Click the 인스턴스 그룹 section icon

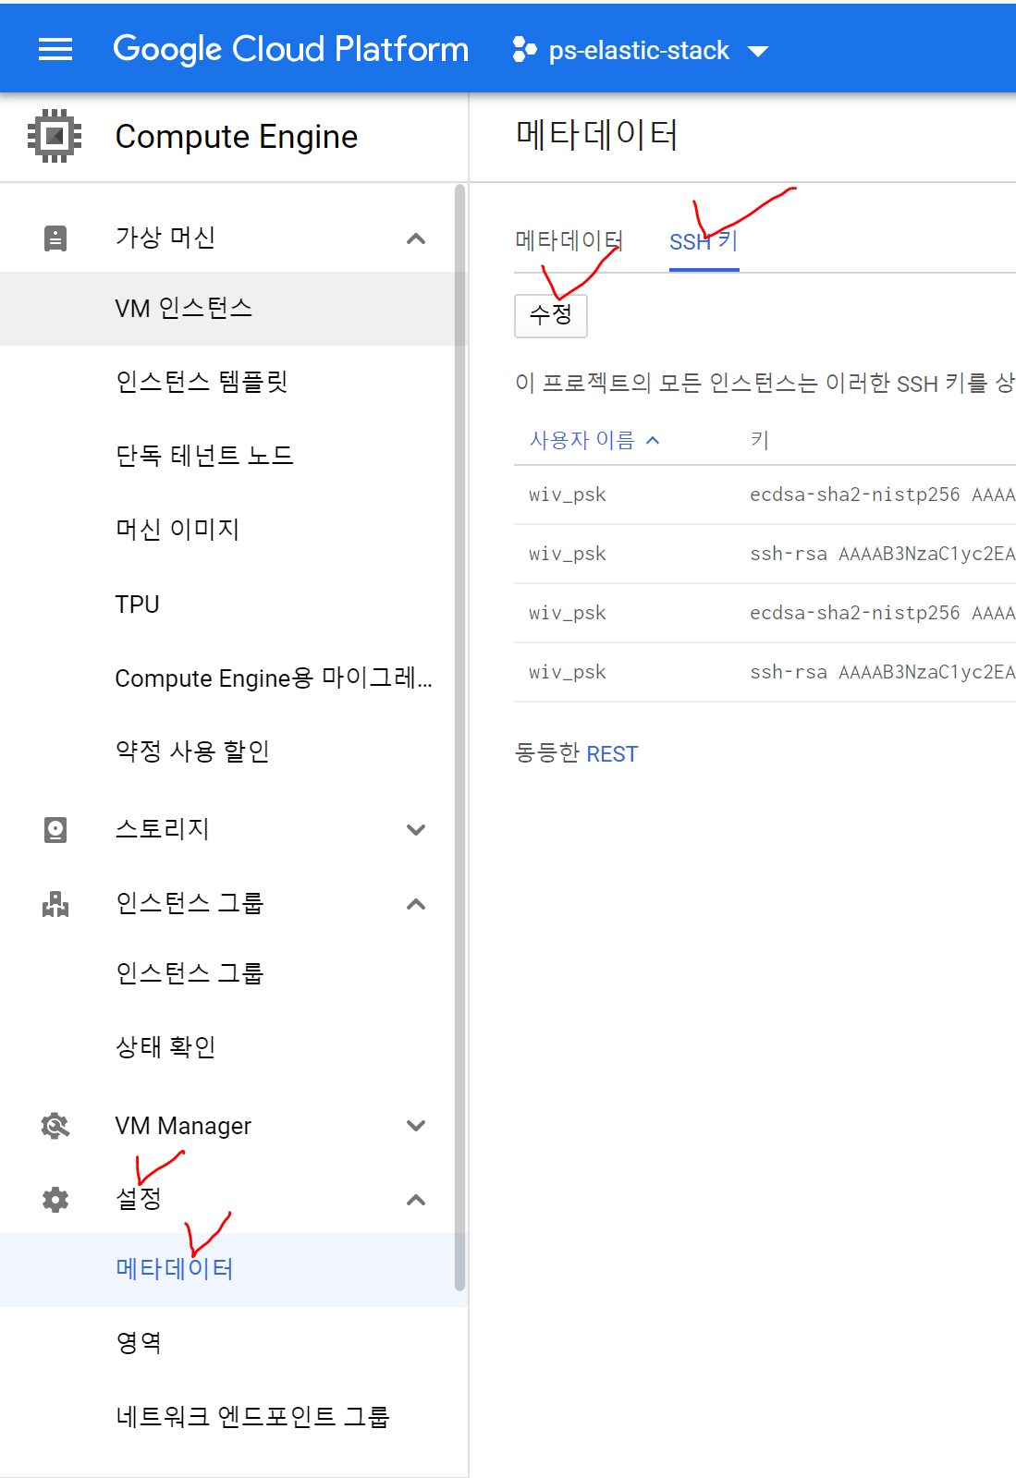tap(55, 903)
